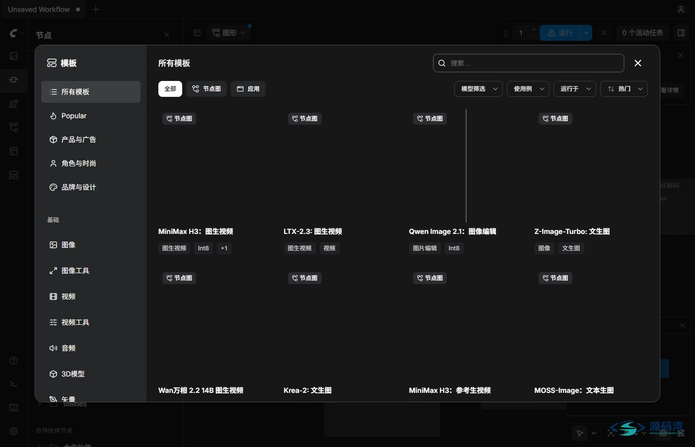This screenshot has height=447, width=695.
Task: Open the 视频工具 category
Action: pyautogui.click(x=91, y=322)
